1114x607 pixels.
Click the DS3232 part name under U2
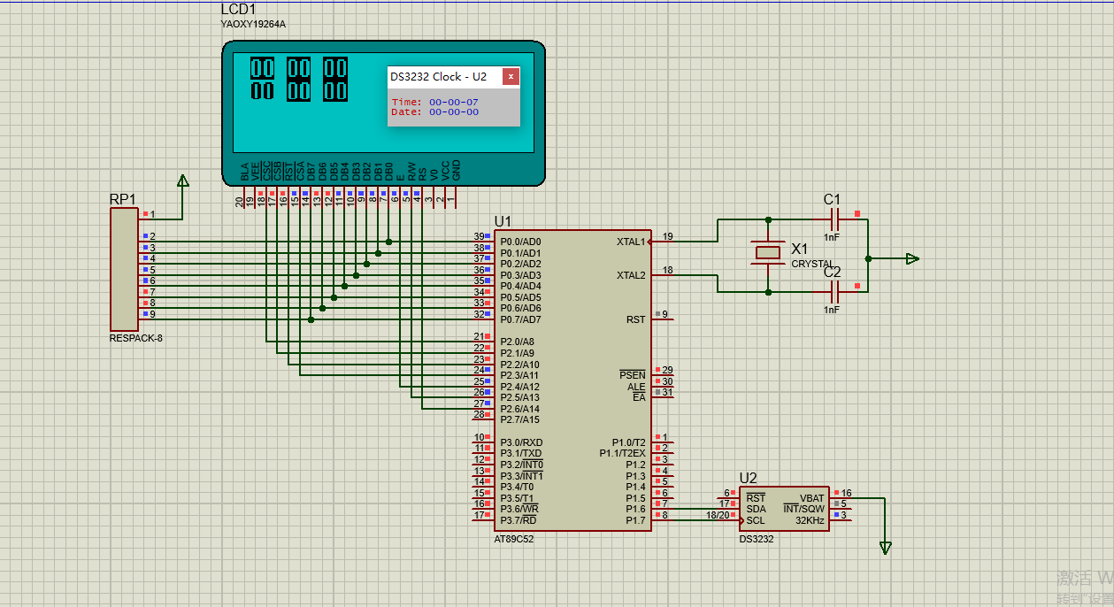(x=757, y=539)
